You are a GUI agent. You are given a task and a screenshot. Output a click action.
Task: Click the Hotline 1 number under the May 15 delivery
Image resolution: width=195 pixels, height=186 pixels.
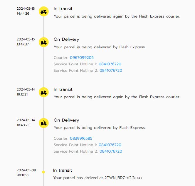click(x=110, y=64)
